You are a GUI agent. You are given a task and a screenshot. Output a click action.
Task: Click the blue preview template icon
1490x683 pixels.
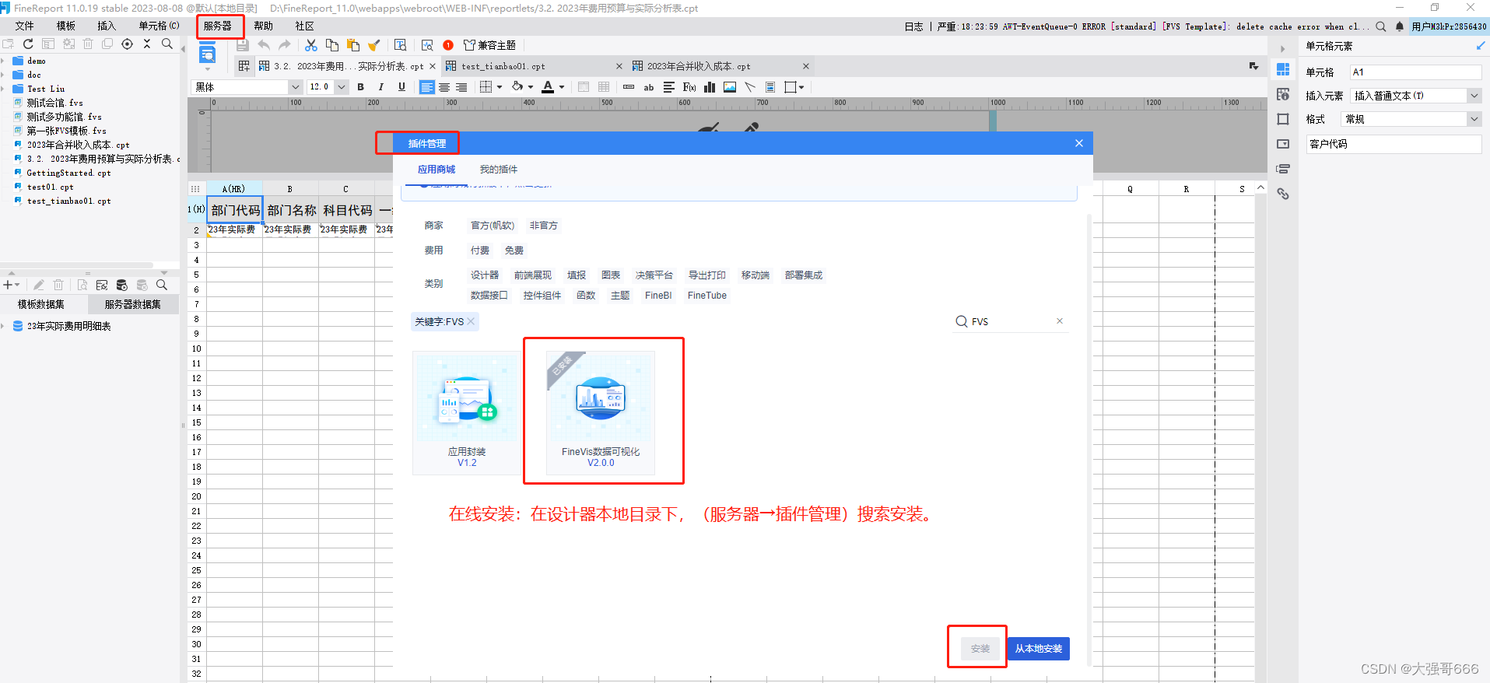tap(207, 54)
